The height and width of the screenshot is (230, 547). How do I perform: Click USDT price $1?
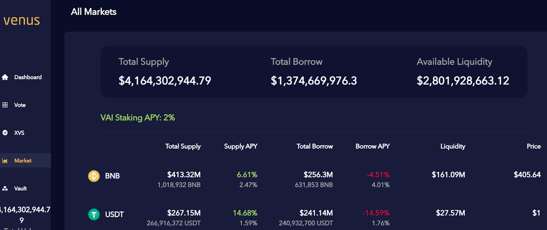[x=536, y=213]
